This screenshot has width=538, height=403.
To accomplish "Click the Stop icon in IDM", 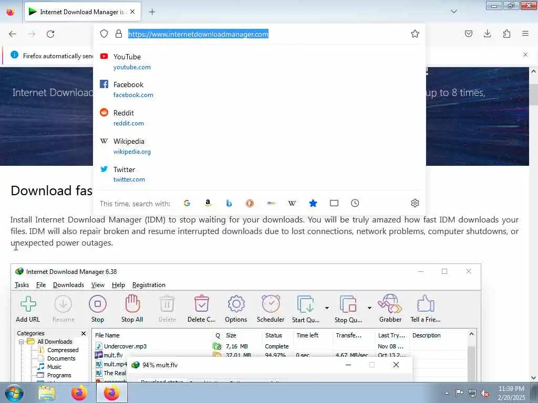I will pyautogui.click(x=97, y=304).
